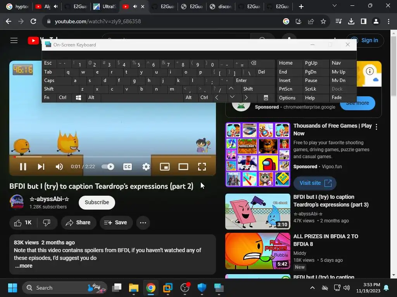Click context menu key on On-Screen Keyboard
This screenshot has height=297, width=397.
[265, 98]
